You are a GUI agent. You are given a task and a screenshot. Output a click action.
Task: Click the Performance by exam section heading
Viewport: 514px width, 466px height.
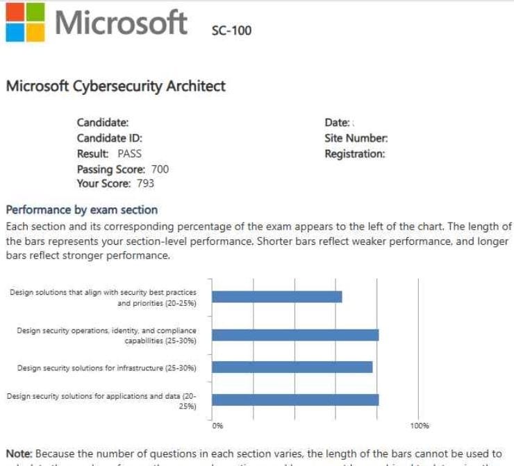pos(81,209)
